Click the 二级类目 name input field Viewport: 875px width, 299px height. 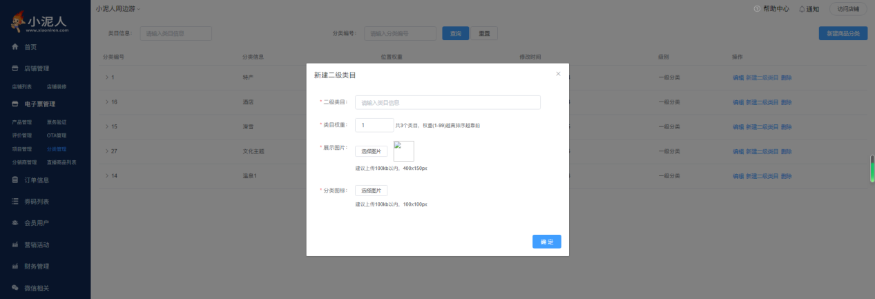[447, 102]
